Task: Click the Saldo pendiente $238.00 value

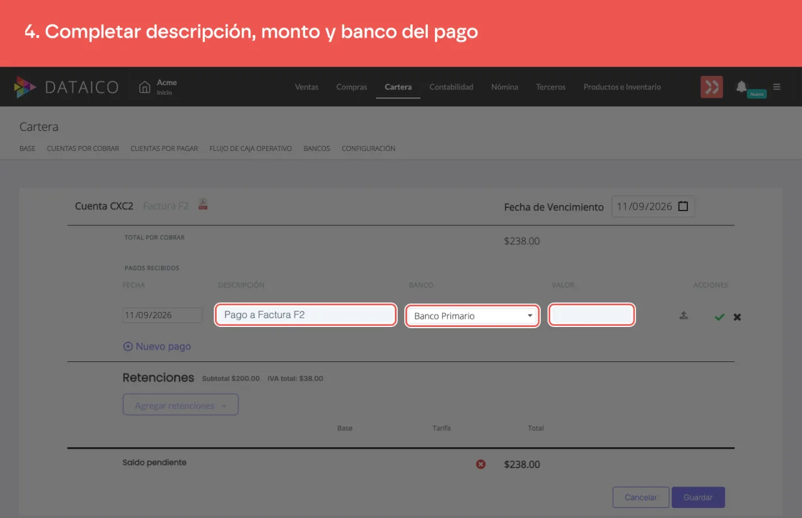Action: (x=522, y=465)
